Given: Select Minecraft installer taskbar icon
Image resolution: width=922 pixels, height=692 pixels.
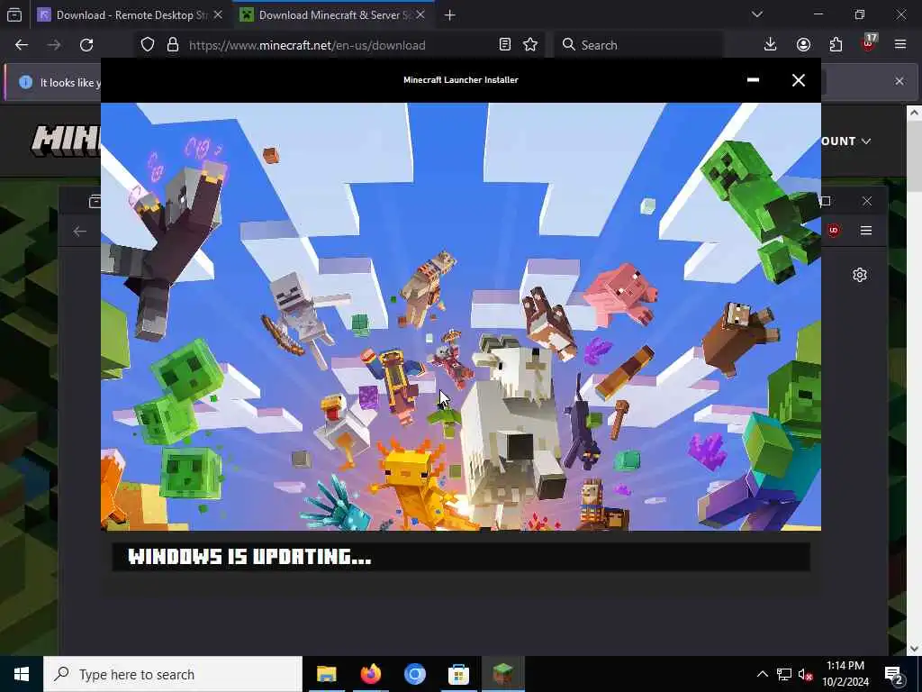Looking at the screenshot, I should tap(502, 674).
